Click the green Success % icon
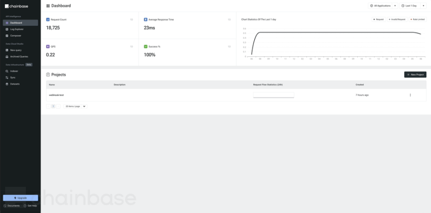 pos(146,47)
